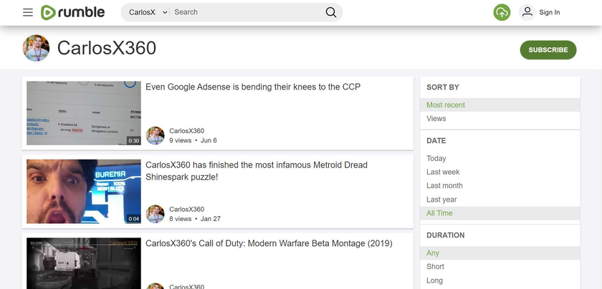Click CarlosX360 name under Google Adsense video
This screenshot has height=289, width=602.
[x=186, y=131]
